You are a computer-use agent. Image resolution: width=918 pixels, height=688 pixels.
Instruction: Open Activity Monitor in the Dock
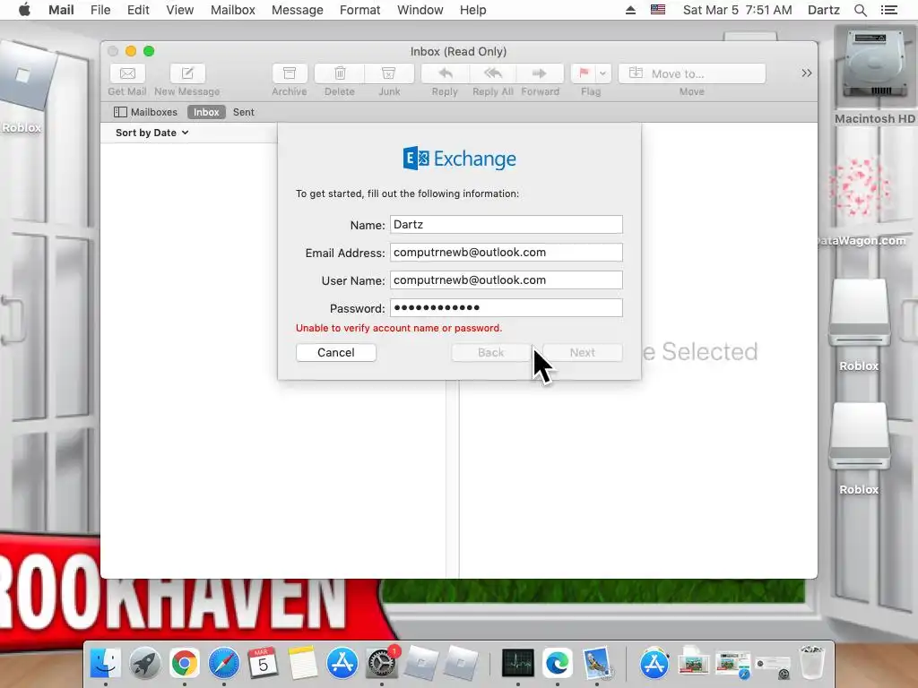coord(518,664)
